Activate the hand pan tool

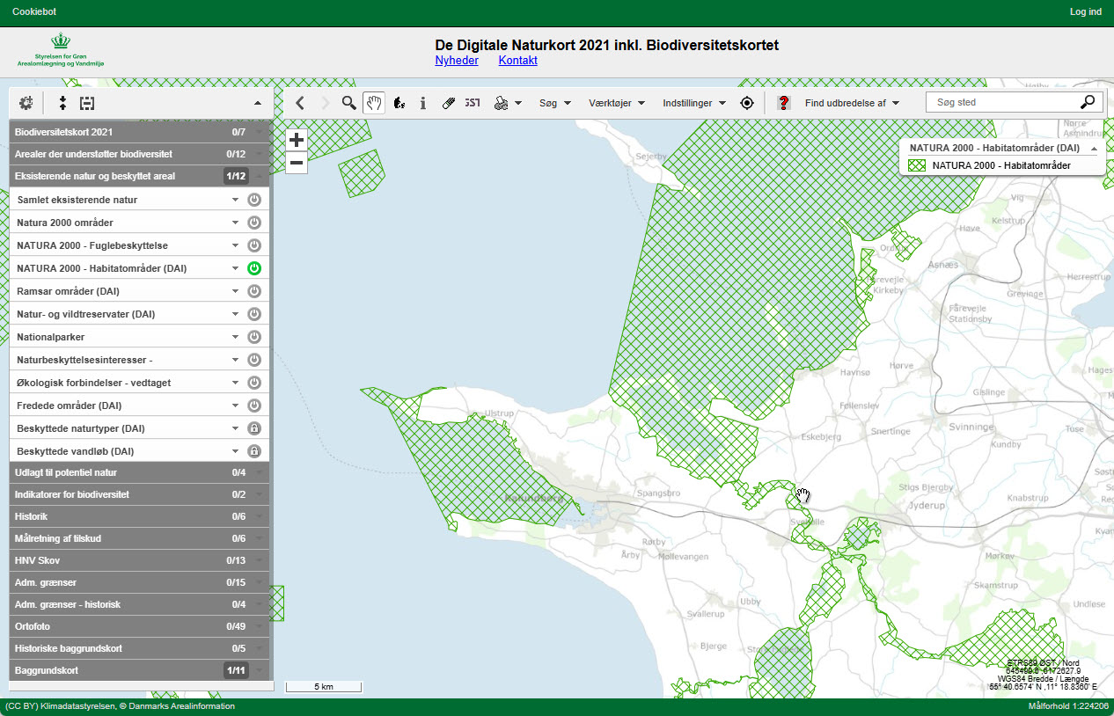(374, 103)
